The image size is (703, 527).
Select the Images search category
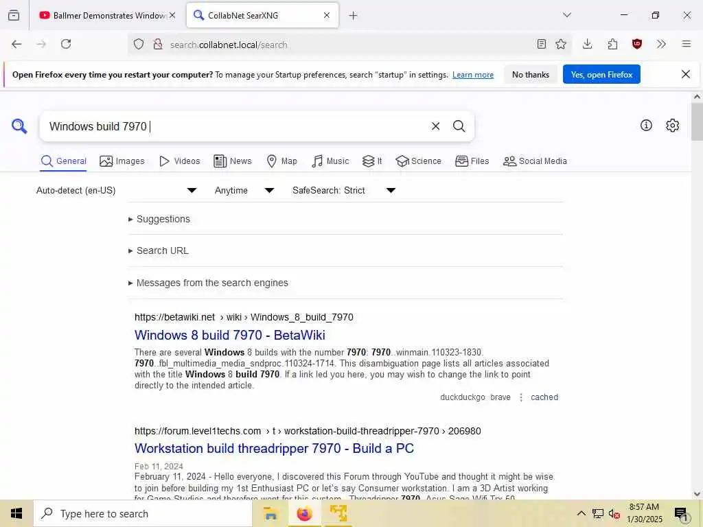[x=122, y=161]
